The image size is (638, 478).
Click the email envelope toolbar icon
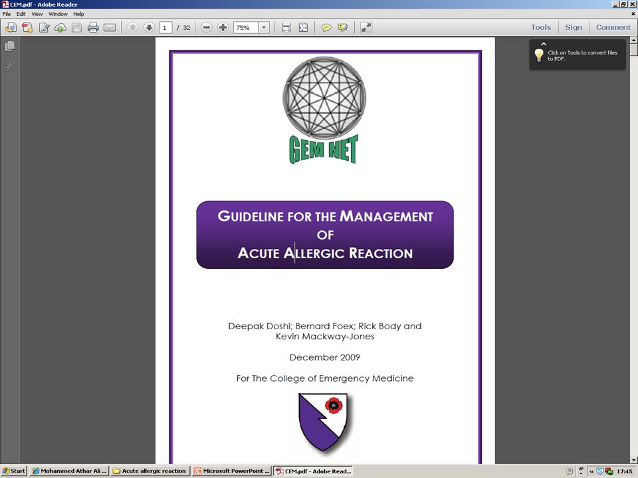click(110, 28)
